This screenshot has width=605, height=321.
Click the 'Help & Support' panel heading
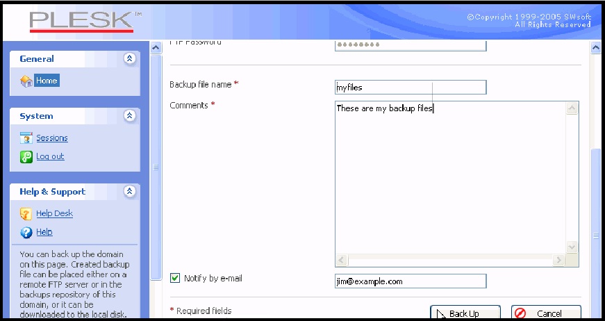53,191
